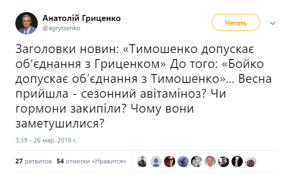Click the tweet text starting with Заголовки новин
The width and height of the screenshot is (287, 175).
143,86
